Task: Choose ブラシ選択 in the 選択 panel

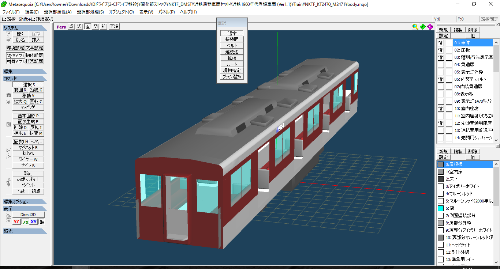Action: [232, 77]
